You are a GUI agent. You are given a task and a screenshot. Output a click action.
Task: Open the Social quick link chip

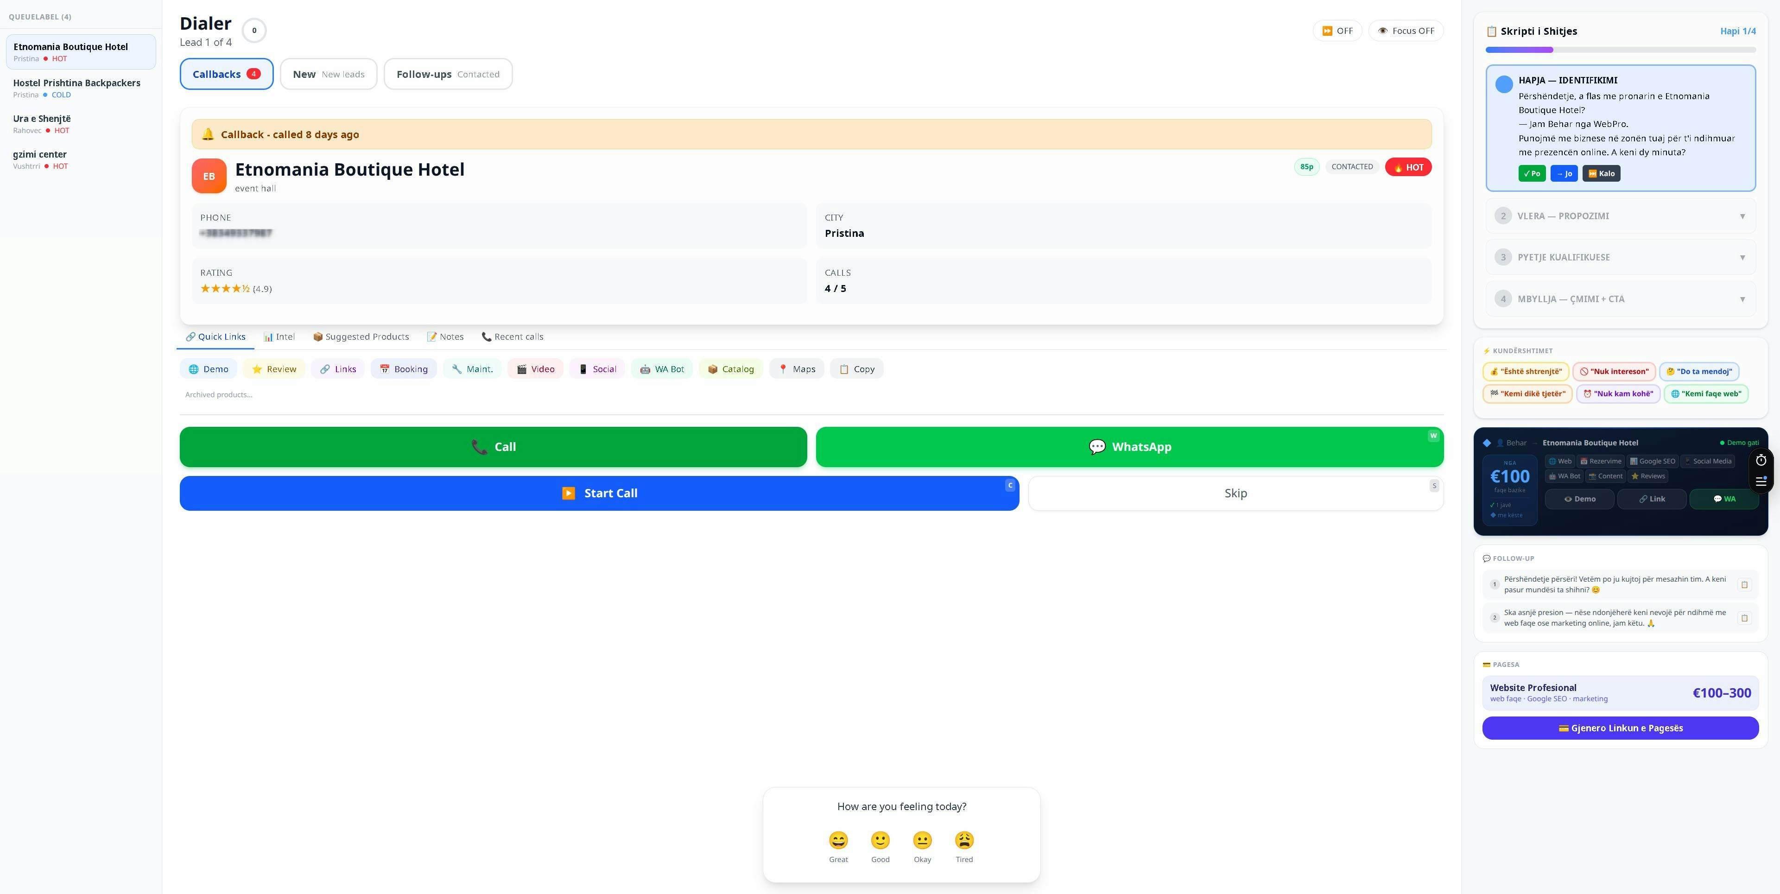[597, 369]
